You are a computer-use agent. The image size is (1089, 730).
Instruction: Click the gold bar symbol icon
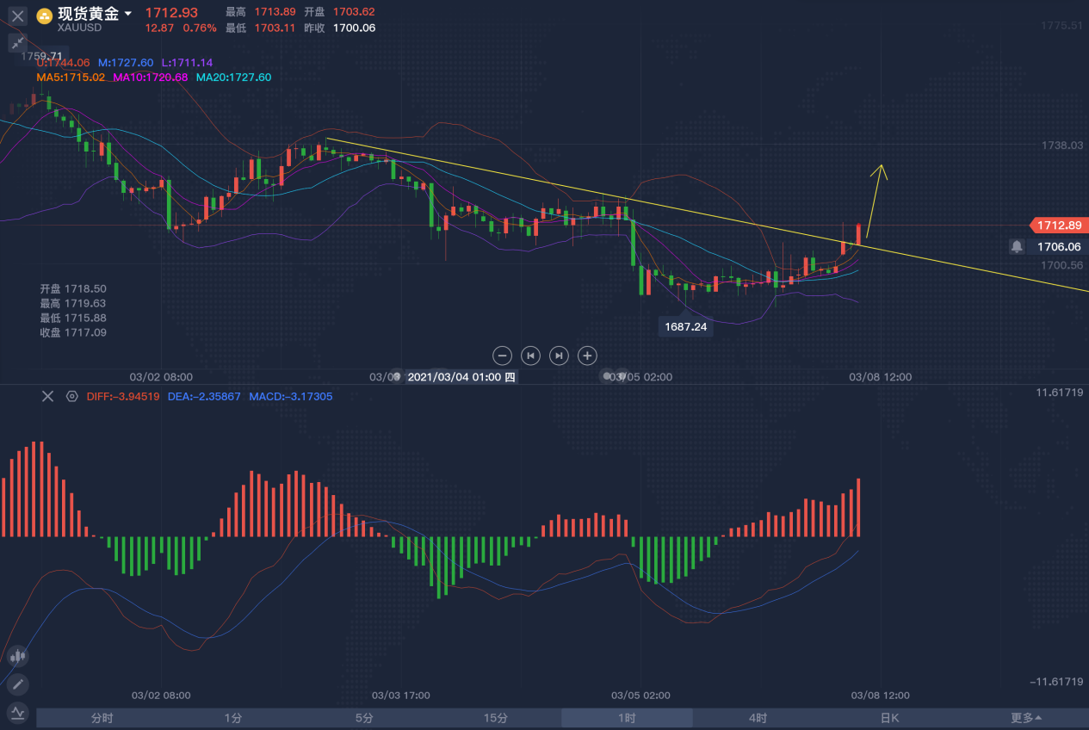click(x=44, y=15)
